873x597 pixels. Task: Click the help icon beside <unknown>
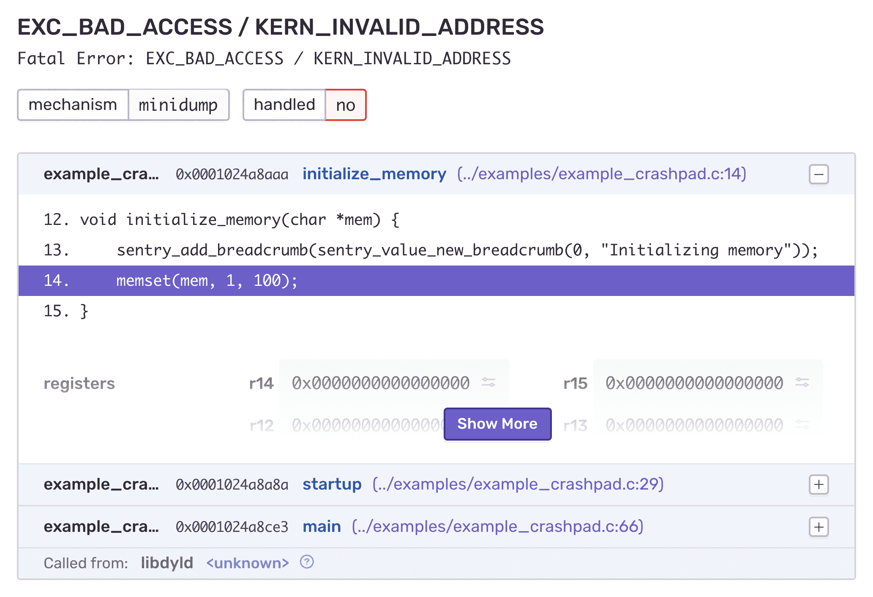[307, 562]
